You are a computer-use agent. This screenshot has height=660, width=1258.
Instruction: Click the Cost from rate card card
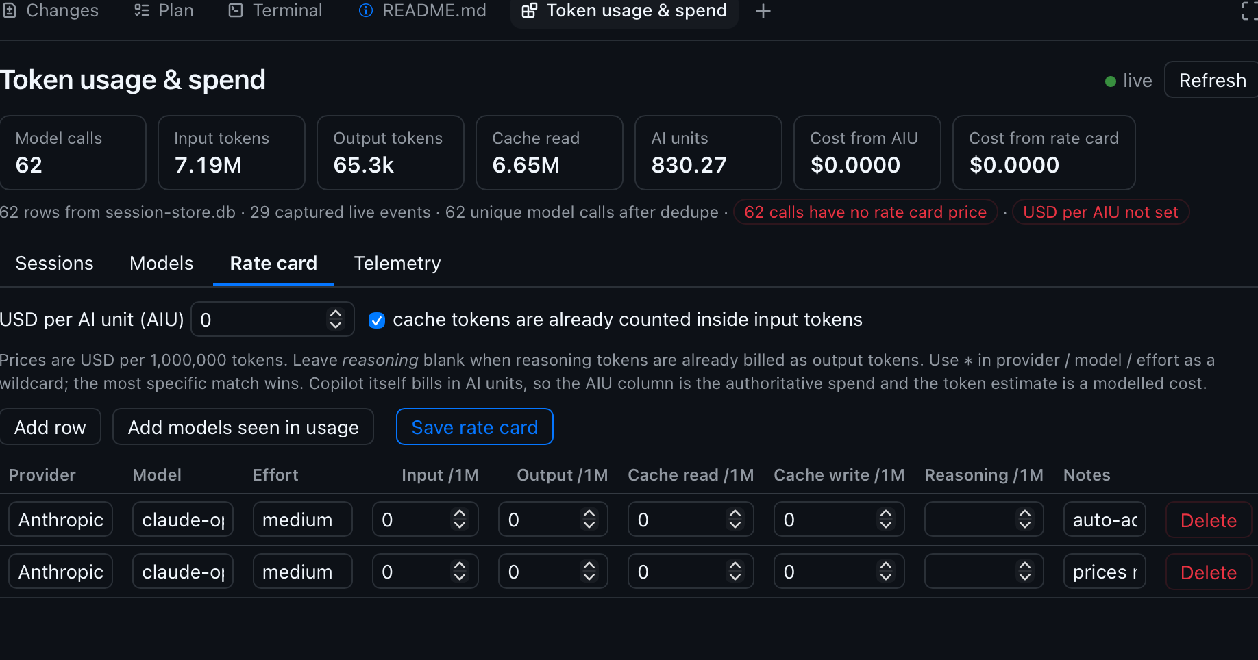1044,153
